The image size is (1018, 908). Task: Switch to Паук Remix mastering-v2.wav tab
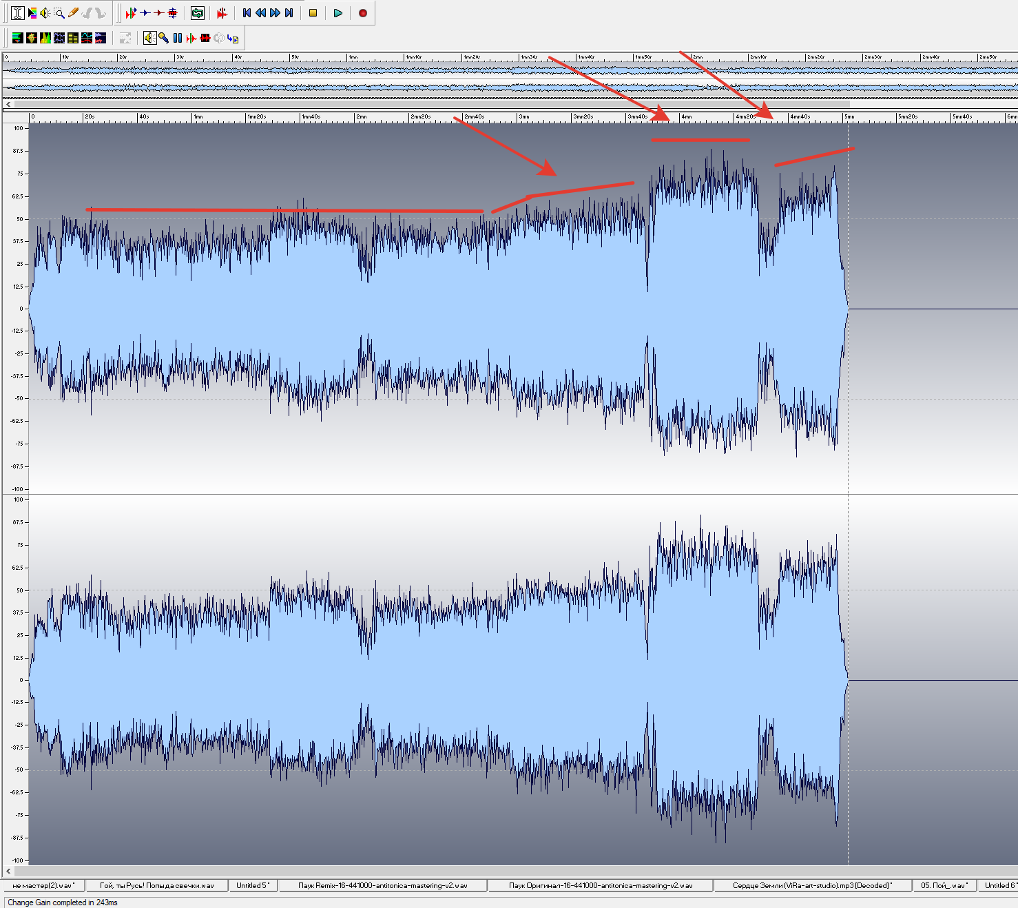(x=382, y=885)
